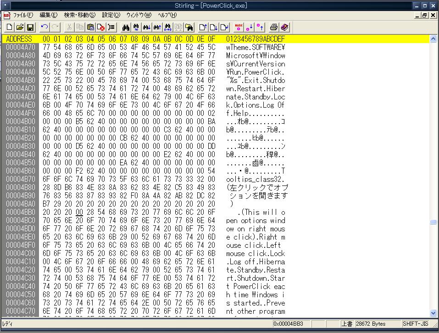The height and width of the screenshot is (333, 439).
Task: Click the wTheme.SOFTWARE¥ text line
Action: coord(256,47)
